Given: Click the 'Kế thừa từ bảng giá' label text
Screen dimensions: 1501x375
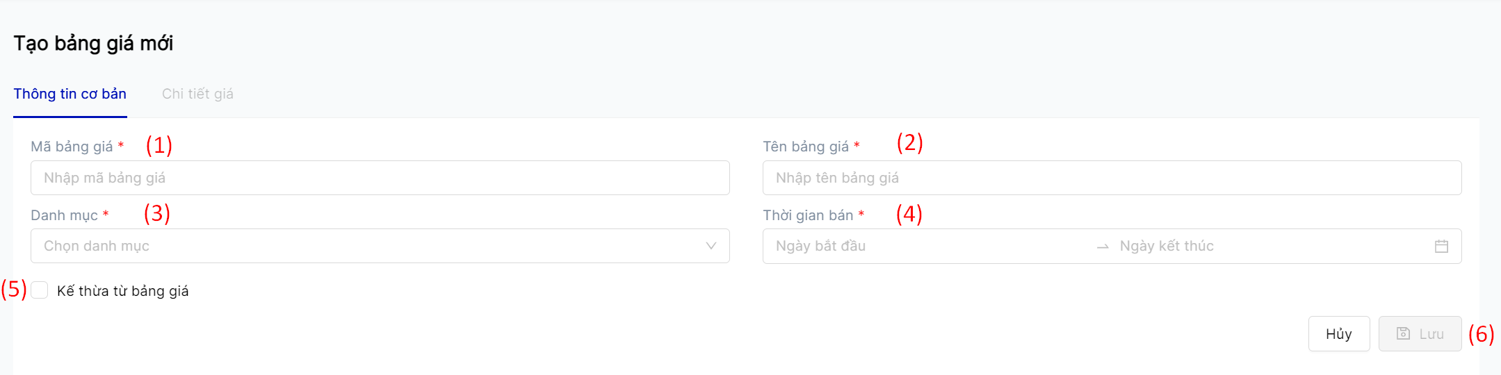Looking at the screenshot, I should click(122, 291).
